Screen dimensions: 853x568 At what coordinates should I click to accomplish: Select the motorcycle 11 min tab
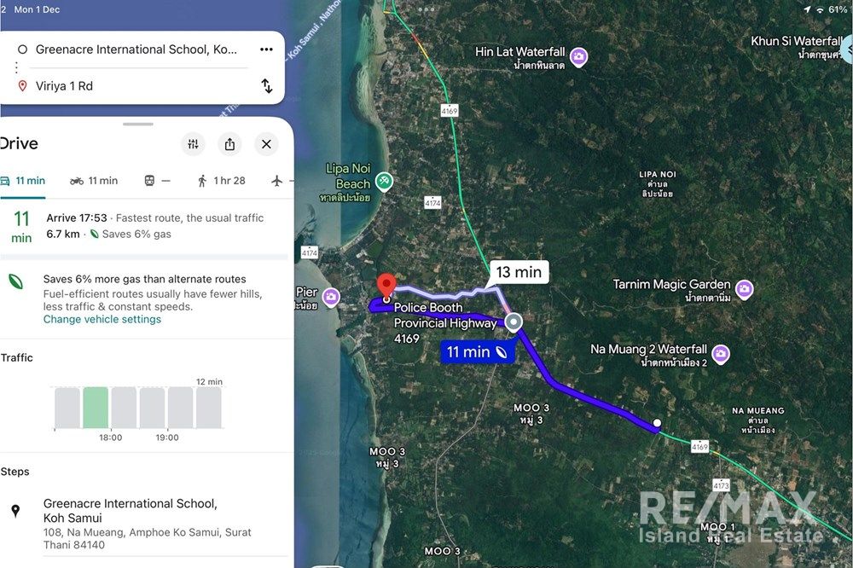(94, 181)
